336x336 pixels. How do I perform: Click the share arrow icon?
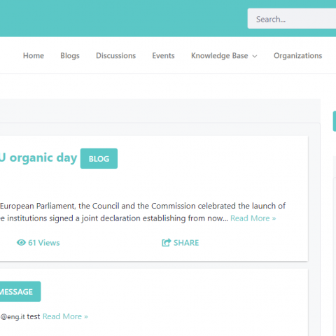[167, 243]
